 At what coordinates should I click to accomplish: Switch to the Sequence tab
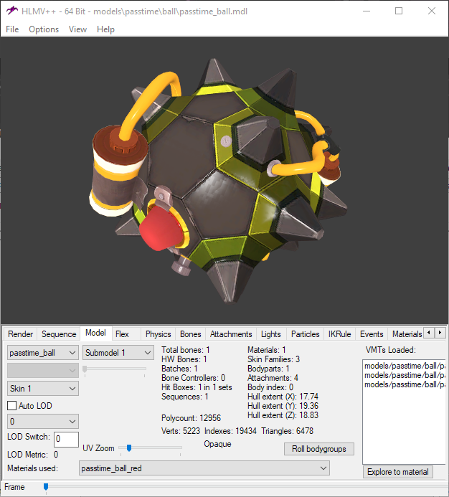(59, 334)
